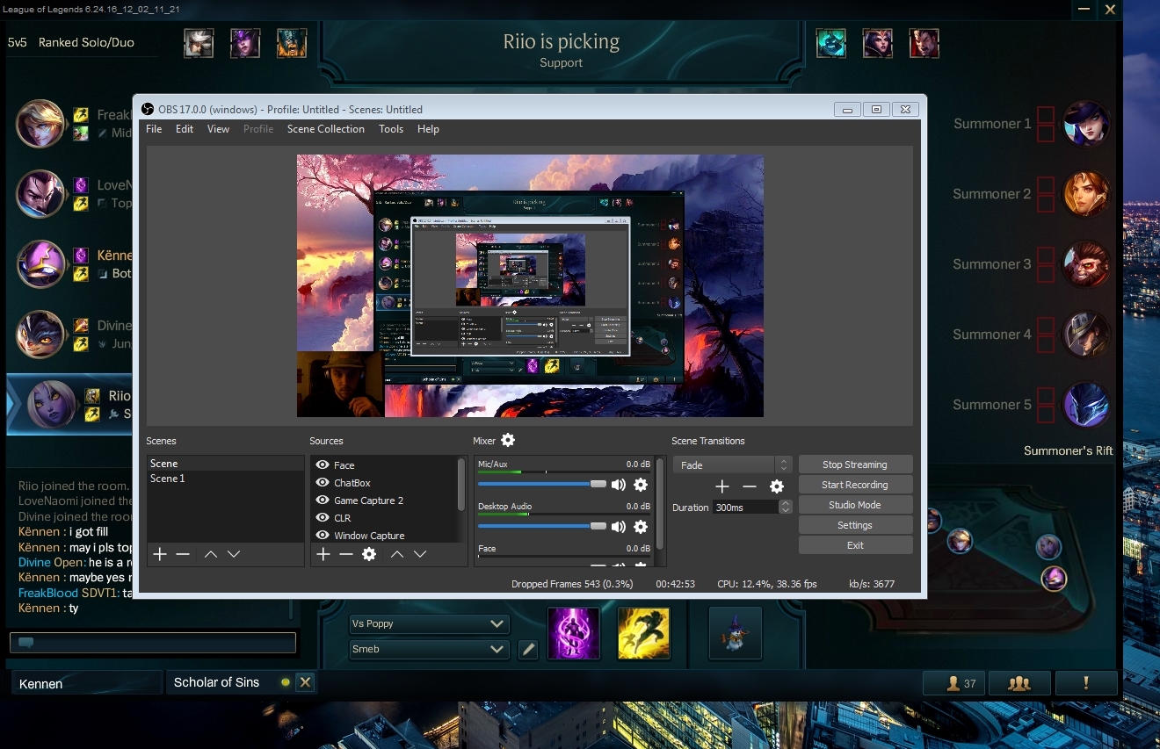Move the selected scene down in the list

pos(234,554)
